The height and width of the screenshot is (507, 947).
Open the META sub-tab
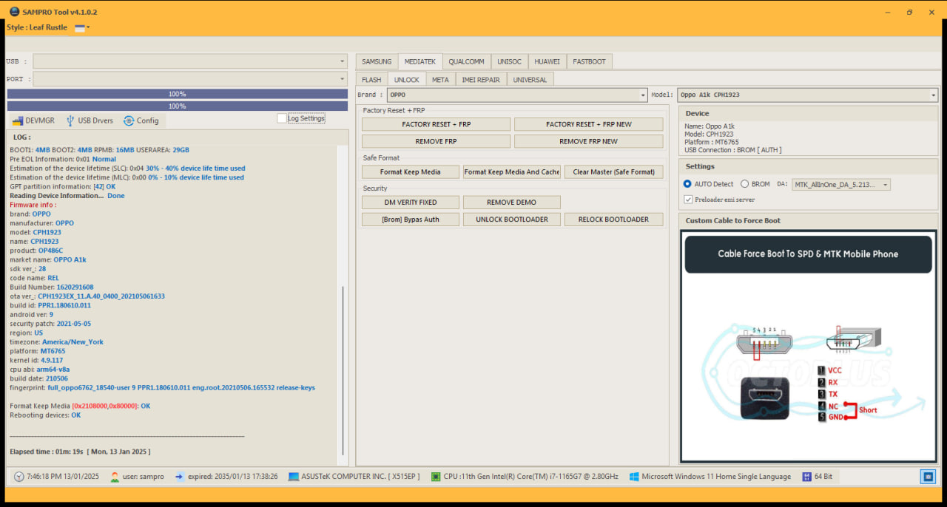[440, 79]
